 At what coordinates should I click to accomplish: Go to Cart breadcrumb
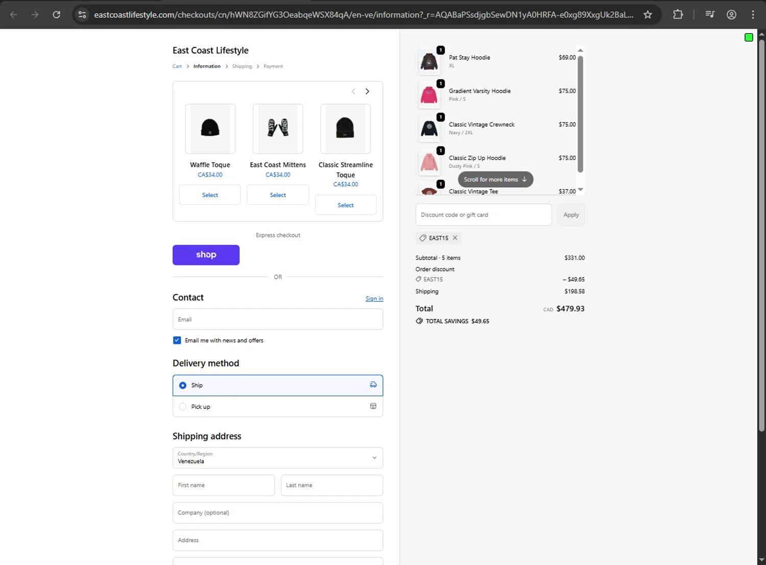[x=177, y=66]
